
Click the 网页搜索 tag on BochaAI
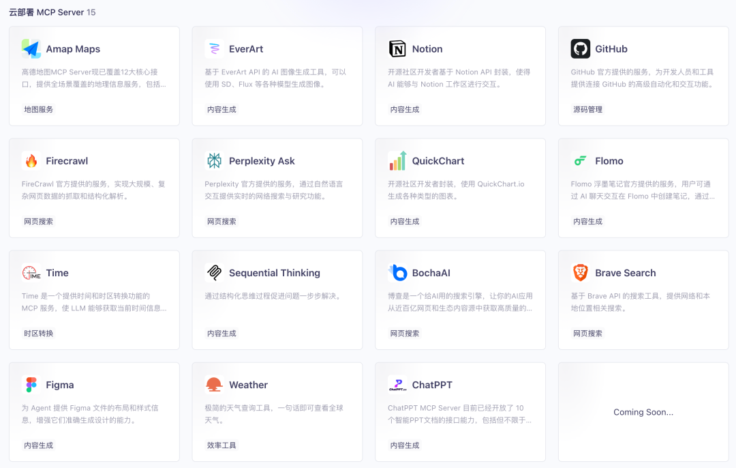tap(405, 334)
